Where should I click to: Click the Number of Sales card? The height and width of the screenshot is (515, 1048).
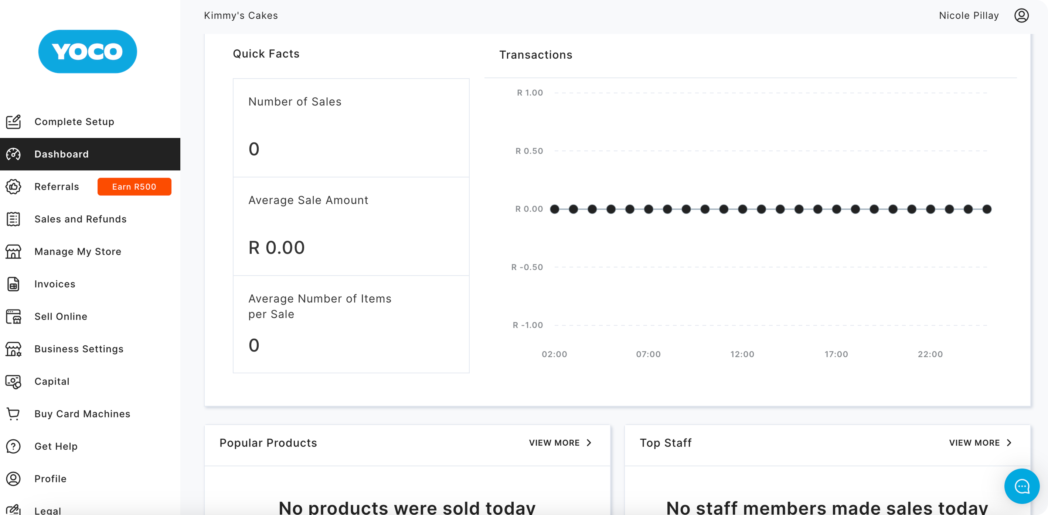pyautogui.click(x=351, y=128)
